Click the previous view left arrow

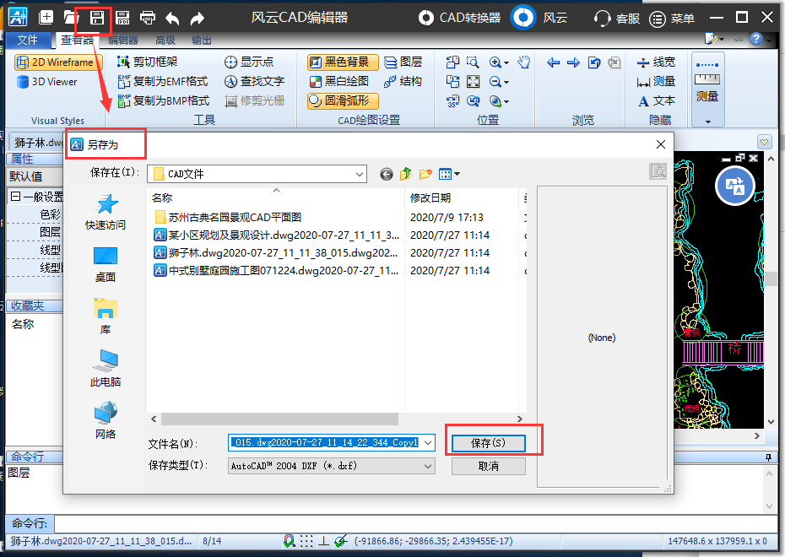(553, 62)
